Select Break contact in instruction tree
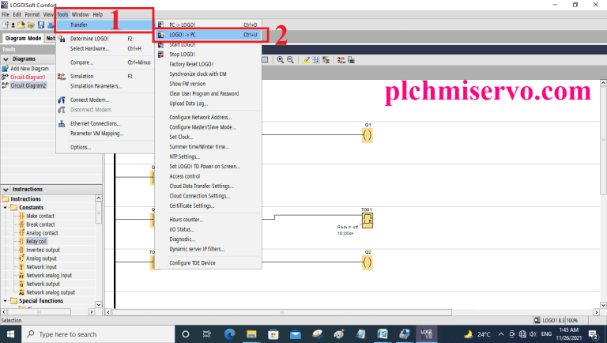Image resolution: width=607 pixels, height=343 pixels. click(40, 224)
